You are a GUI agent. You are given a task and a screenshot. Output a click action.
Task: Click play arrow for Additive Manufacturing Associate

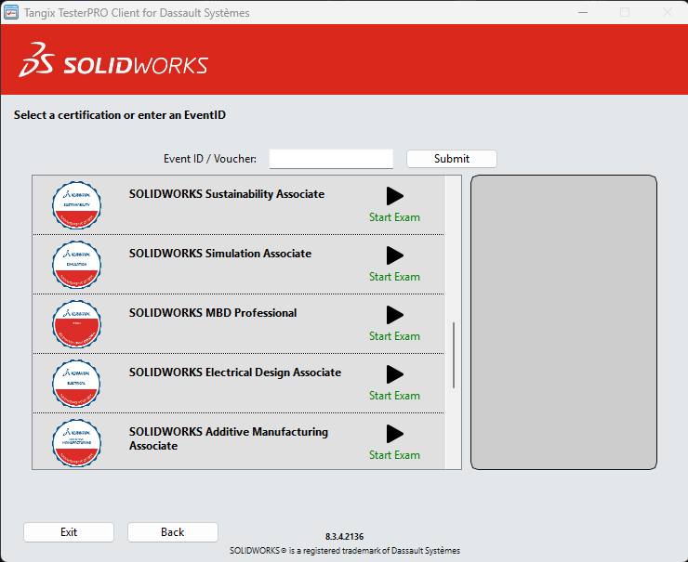395,434
